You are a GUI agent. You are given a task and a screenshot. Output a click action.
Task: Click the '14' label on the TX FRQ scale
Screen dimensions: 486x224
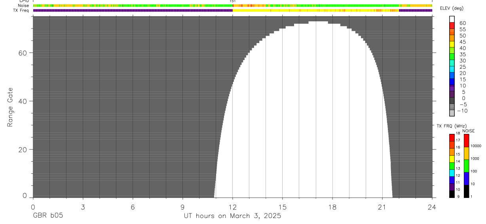[458, 161]
